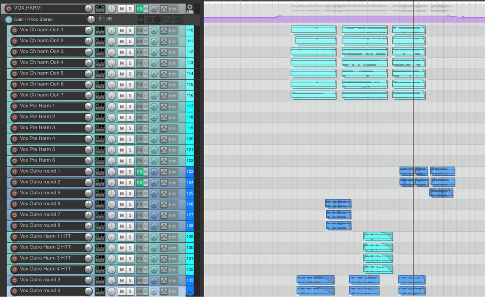Solo Vox Outro round 6

(130, 204)
